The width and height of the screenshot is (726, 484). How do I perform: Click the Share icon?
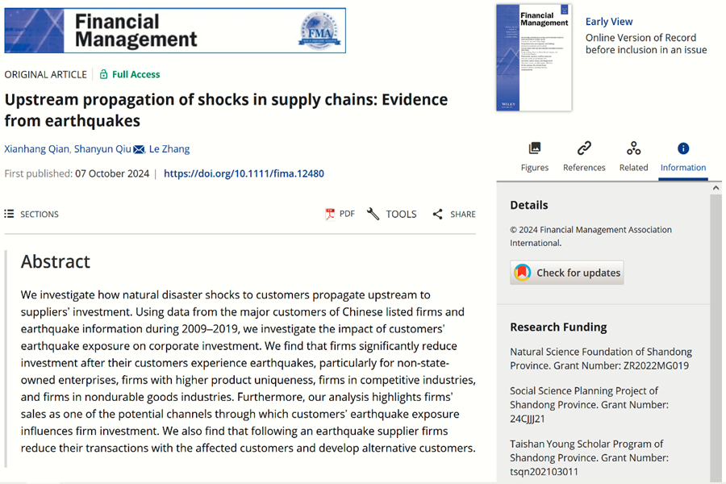coord(438,214)
